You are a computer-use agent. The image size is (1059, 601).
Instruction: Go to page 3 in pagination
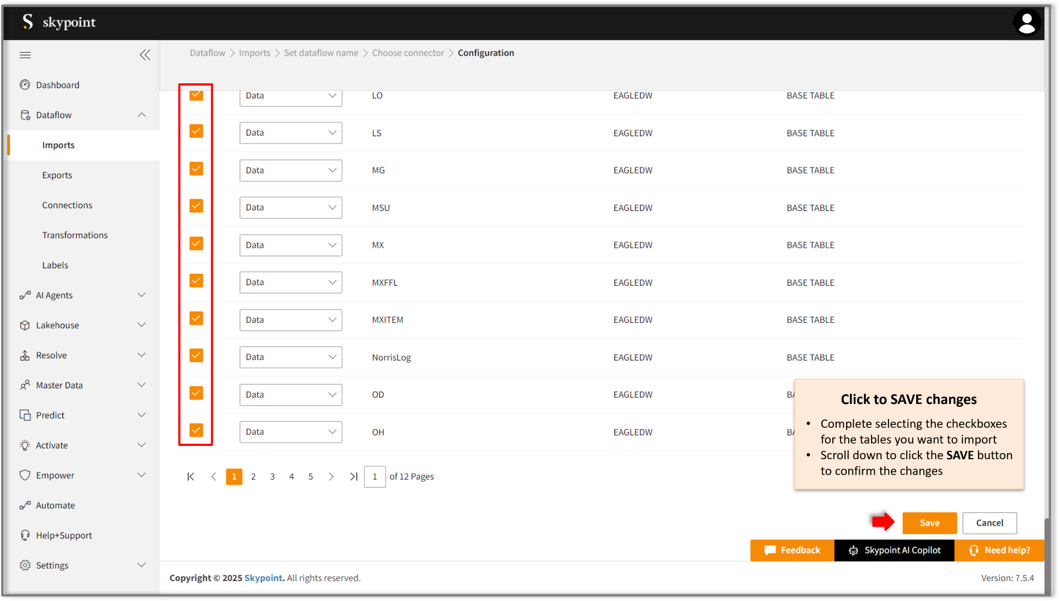pyautogui.click(x=272, y=476)
